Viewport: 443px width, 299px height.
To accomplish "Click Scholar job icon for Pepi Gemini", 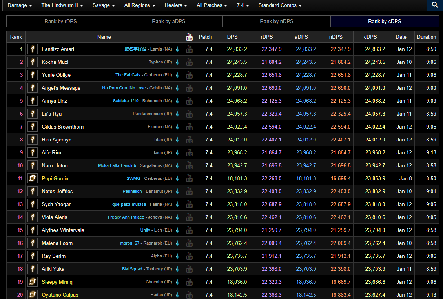I will click(33, 178).
